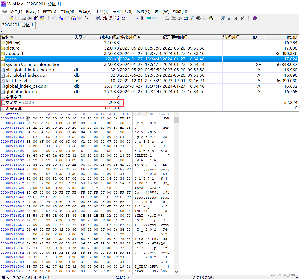This screenshot has height=279, width=299.
Task: Open the 帮助(H) menu
Action: click(180, 11)
